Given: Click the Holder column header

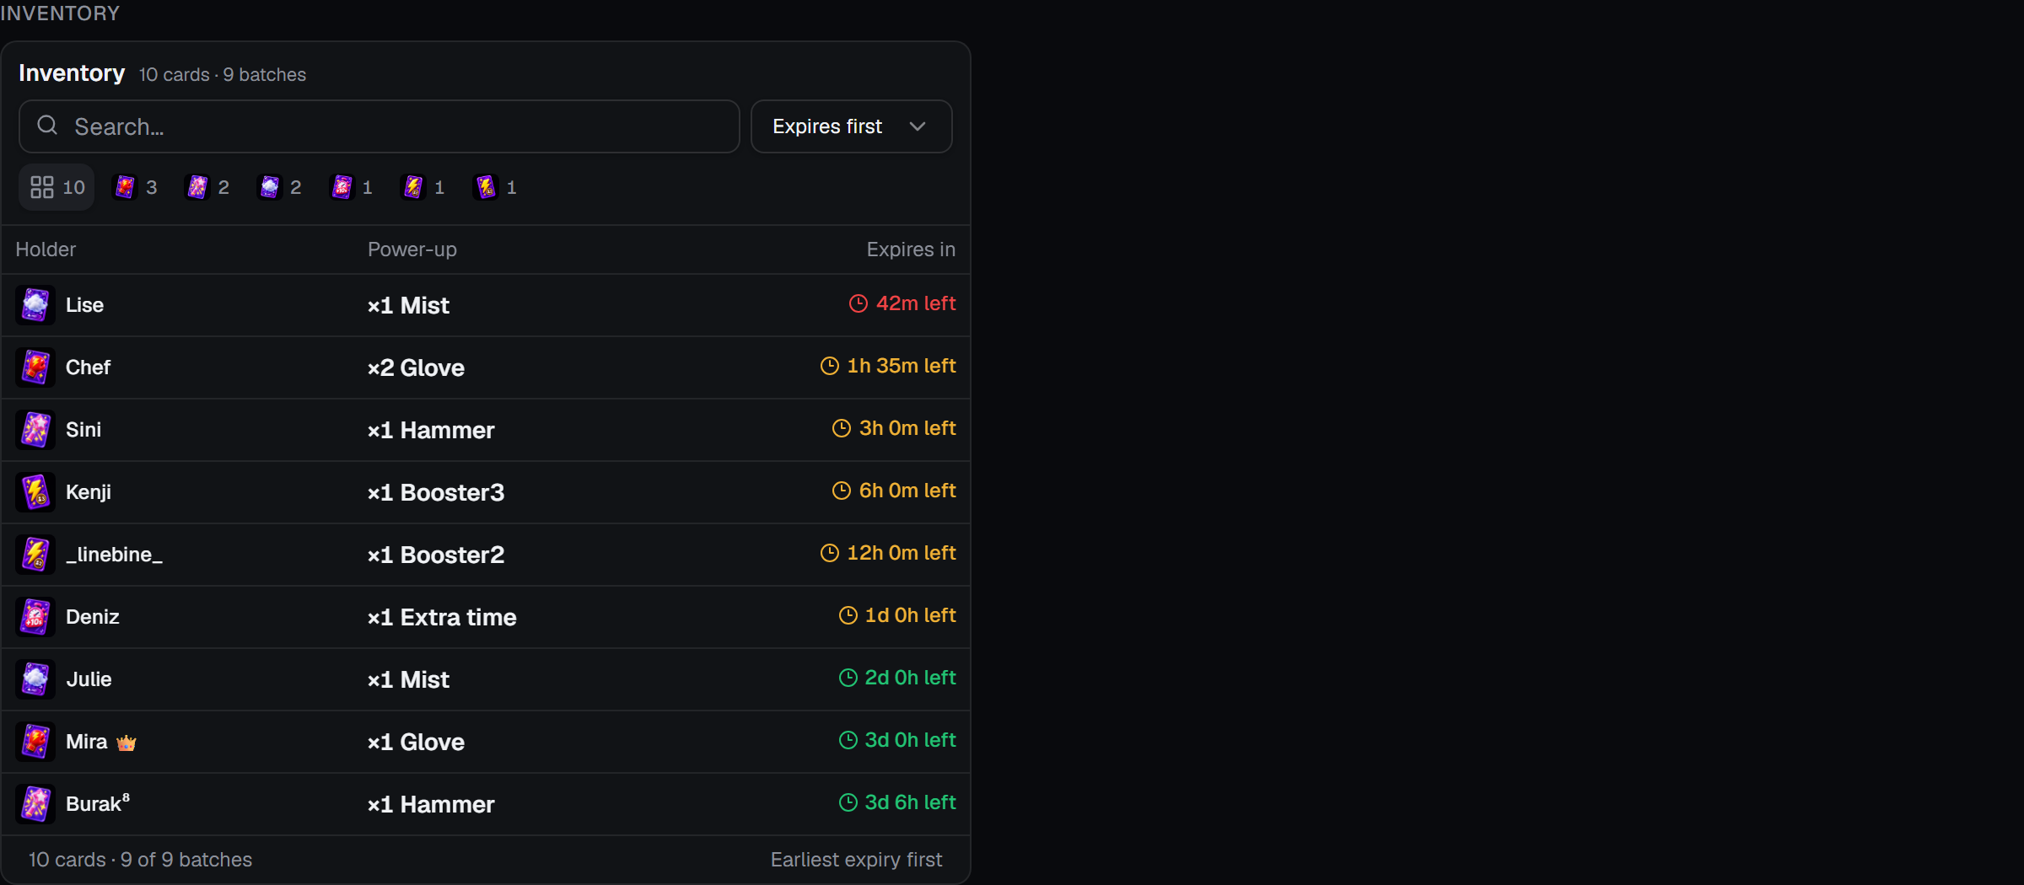Looking at the screenshot, I should (x=46, y=249).
